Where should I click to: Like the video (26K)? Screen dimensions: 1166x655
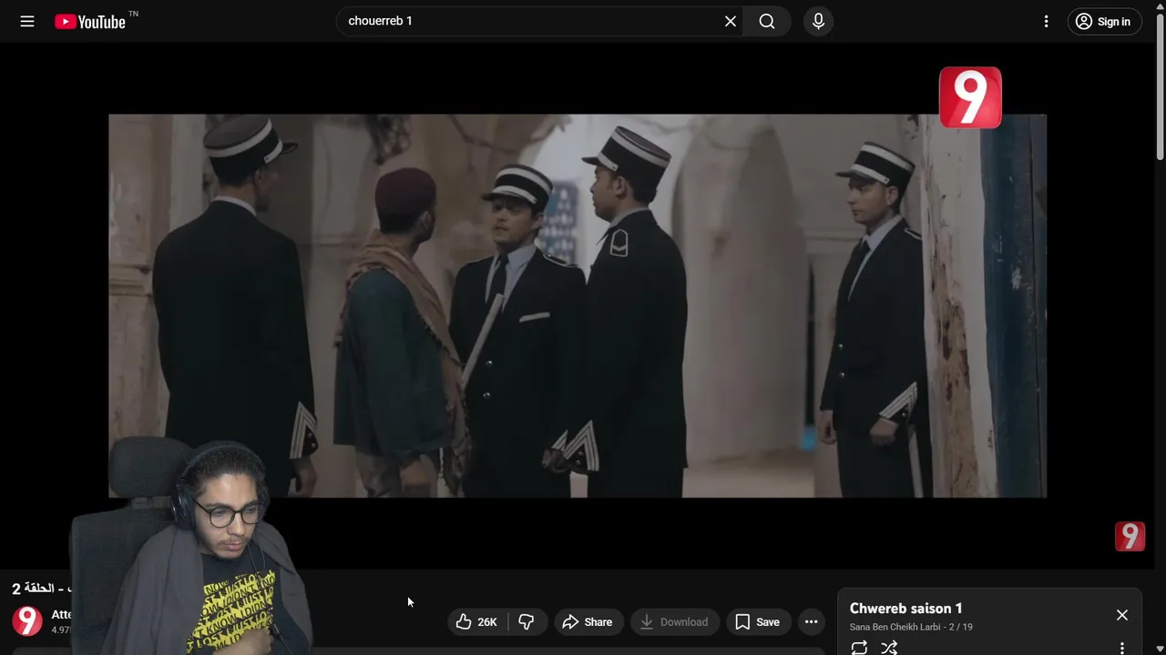[x=476, y=622]
